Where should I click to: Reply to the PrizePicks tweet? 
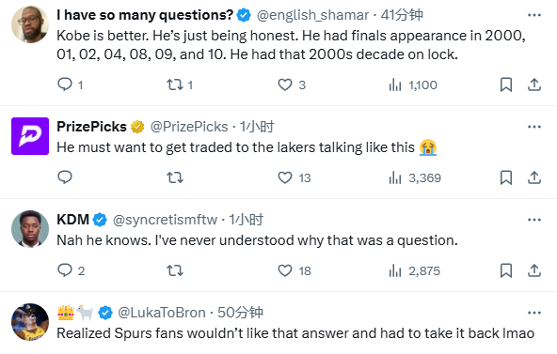point(65,177)
